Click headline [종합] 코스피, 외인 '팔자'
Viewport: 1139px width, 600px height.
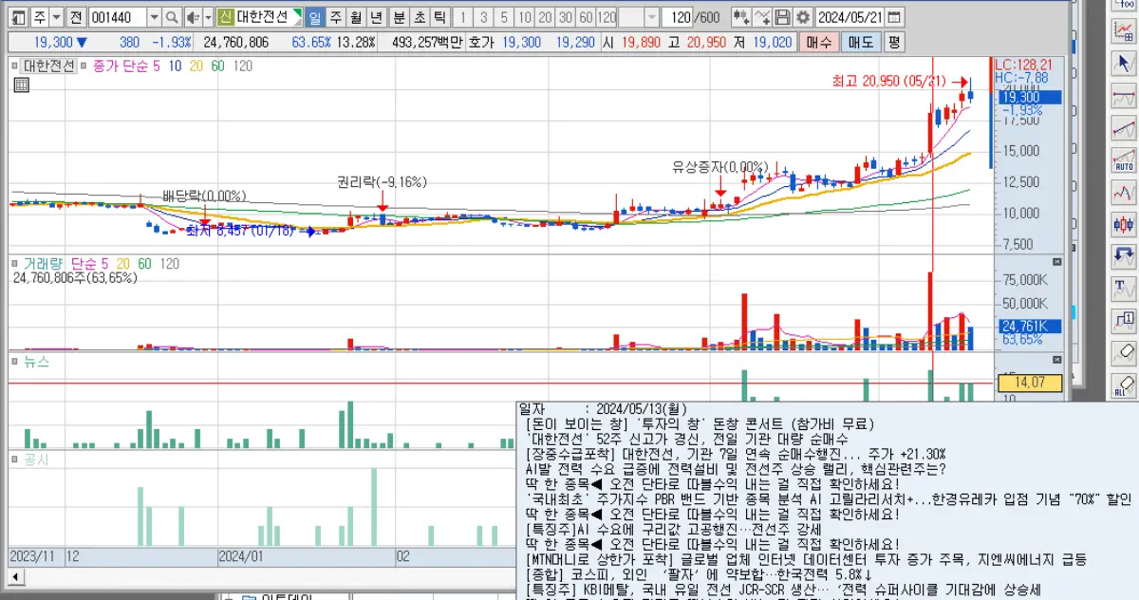click(699, 575)
